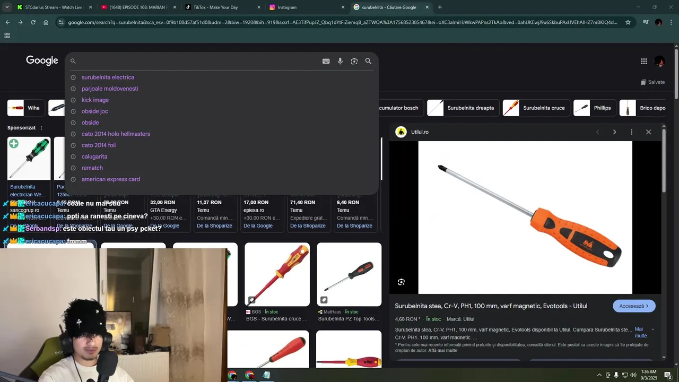Switch to STCdarius Stream tab

[x=54, y=7]
